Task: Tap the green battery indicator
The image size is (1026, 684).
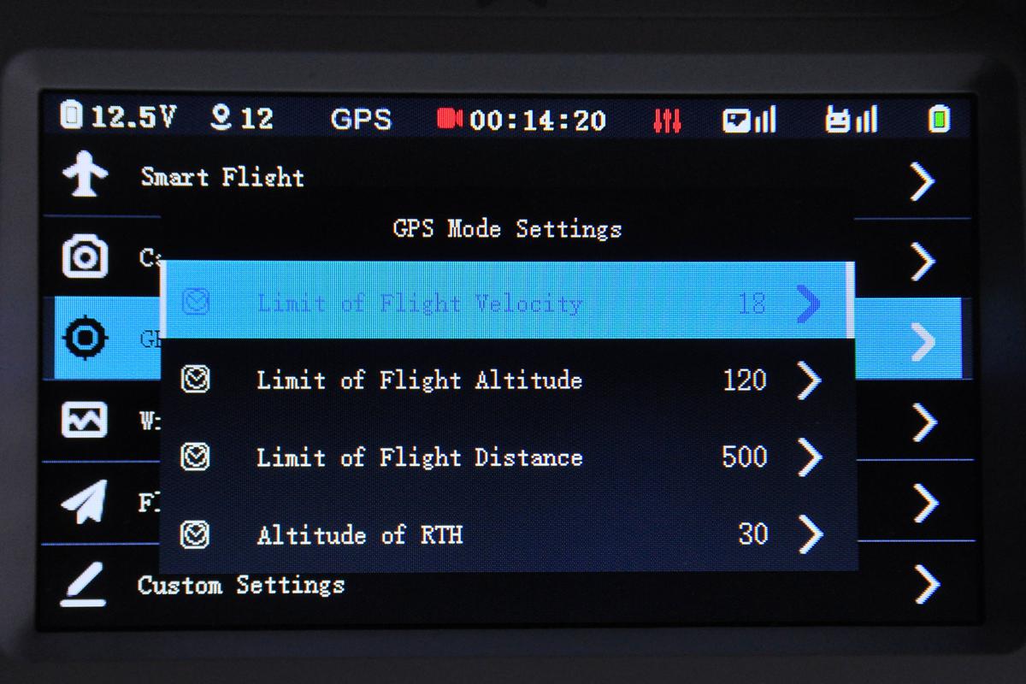Action: click(940, 119)
